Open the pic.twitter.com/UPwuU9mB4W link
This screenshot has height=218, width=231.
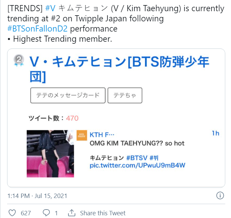[x=137, y=165]
